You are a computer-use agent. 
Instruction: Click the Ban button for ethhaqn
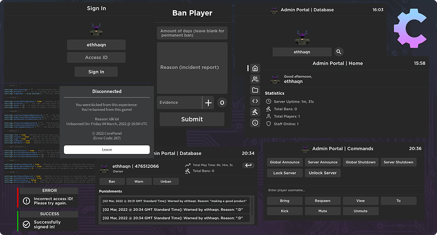(111, 181)
